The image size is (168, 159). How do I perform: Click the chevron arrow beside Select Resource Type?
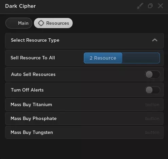pos(155,40)
